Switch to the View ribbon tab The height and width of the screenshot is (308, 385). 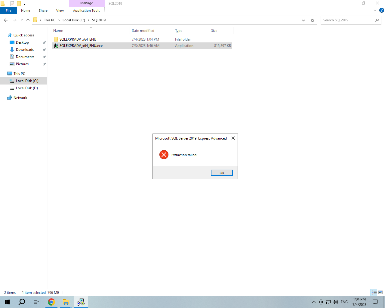[x=60, y=11]
